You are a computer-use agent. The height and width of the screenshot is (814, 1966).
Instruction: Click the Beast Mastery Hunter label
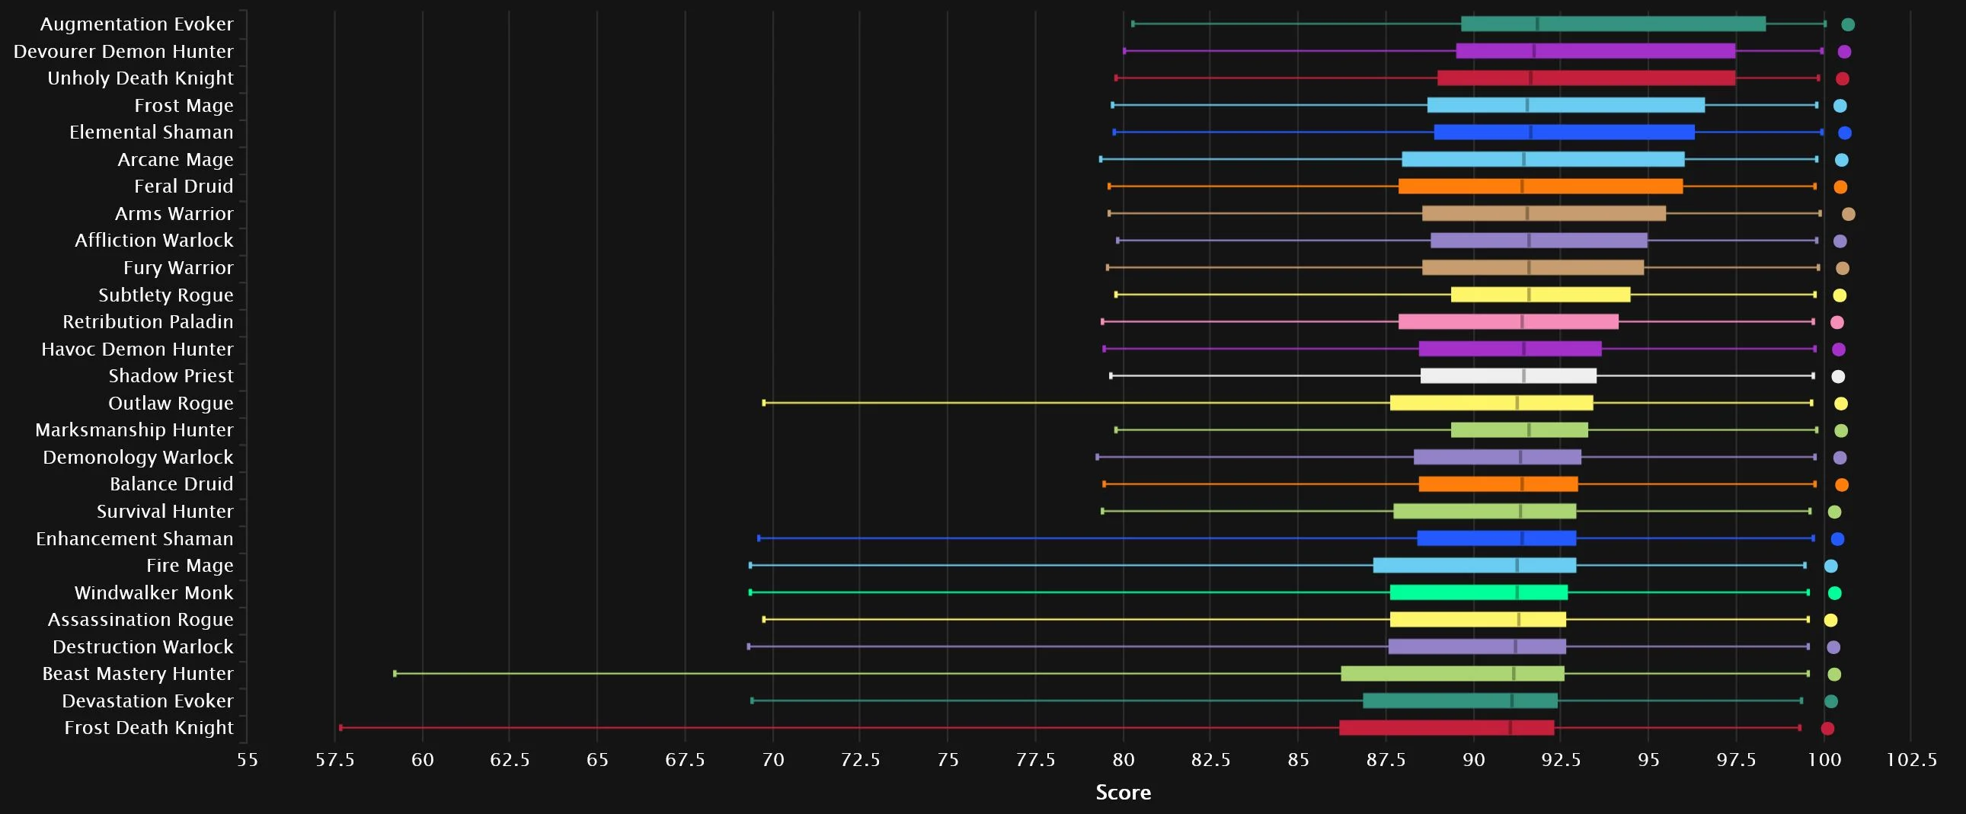pos(137,674)
